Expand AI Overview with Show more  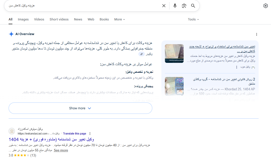pyautogui.click(x=80, y=108)
